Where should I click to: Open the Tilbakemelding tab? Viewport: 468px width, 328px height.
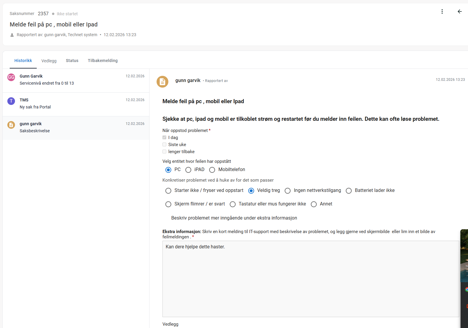point(103,61)
